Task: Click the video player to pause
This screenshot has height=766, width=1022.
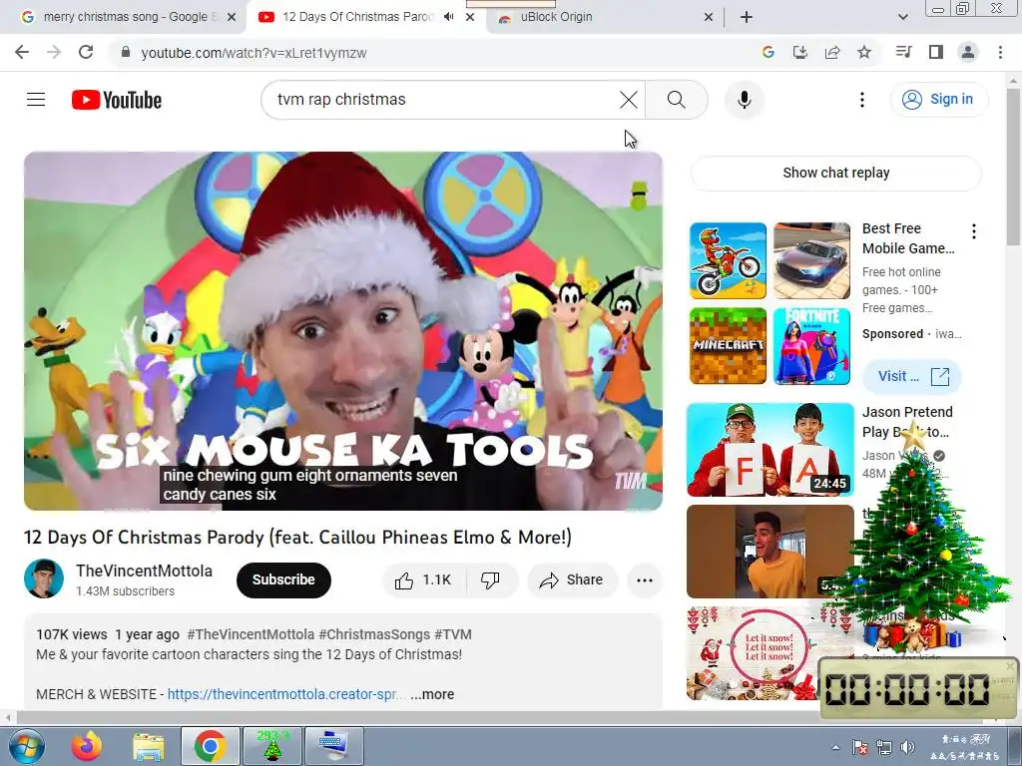Action: [x=343, y=331]
